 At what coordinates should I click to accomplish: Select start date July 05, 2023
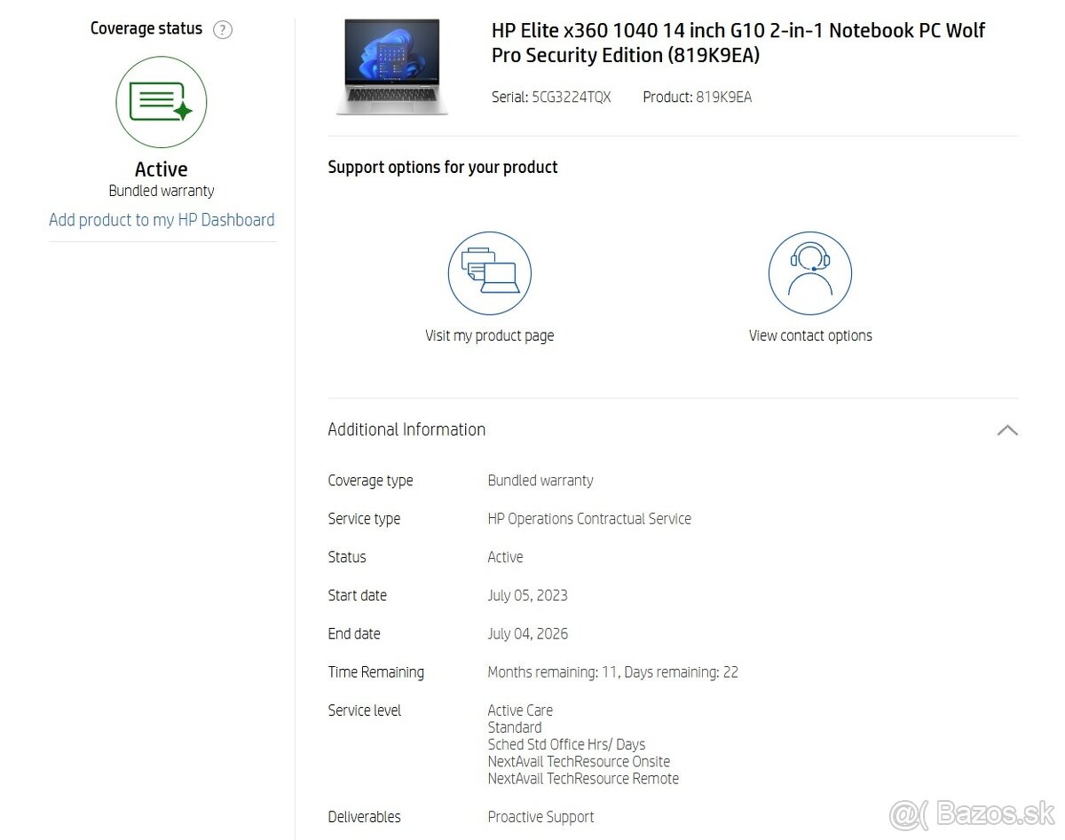click(x=527, y=595)
